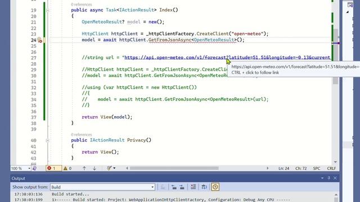Open Output window position dropdown arrow
The image size is (360, 202).
pos(322,178)
